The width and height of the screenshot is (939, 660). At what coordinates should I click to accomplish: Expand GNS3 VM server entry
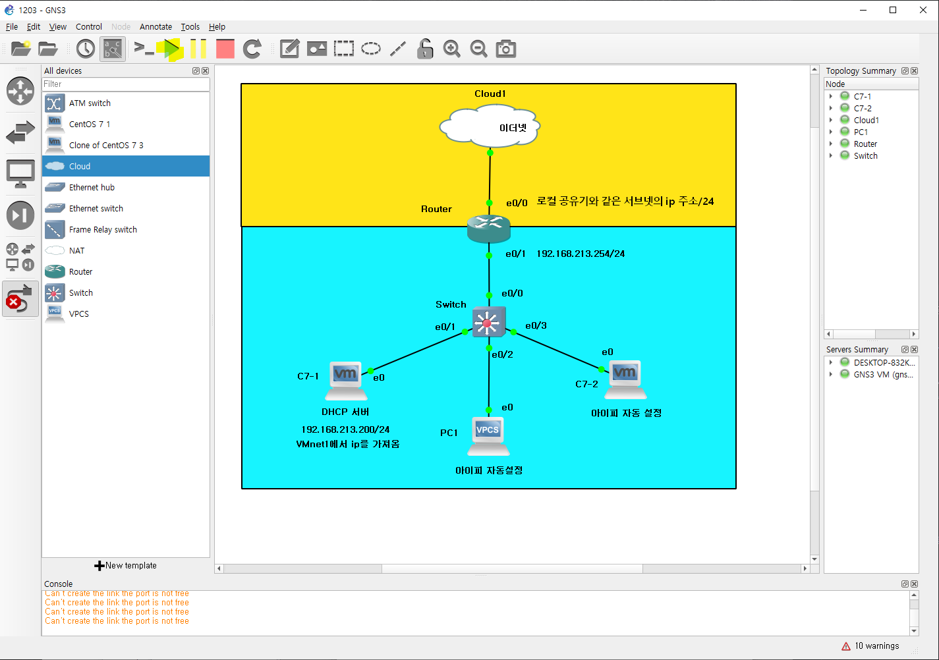click(x=831, y=375)
